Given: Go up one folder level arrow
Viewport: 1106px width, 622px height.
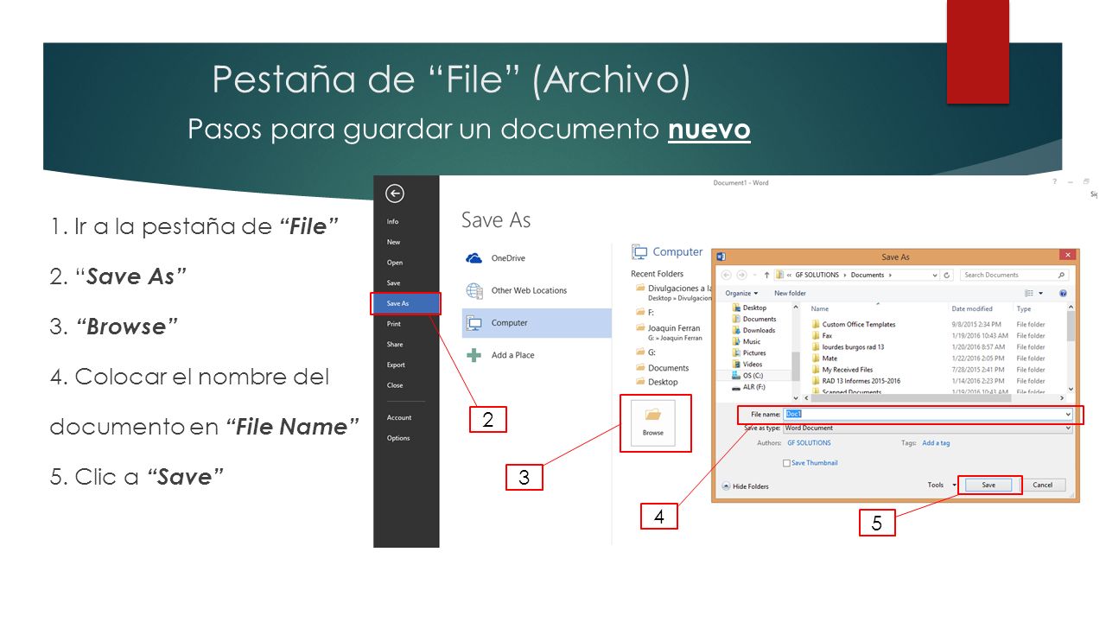Looking at the screenshot, I should (766, 275).
